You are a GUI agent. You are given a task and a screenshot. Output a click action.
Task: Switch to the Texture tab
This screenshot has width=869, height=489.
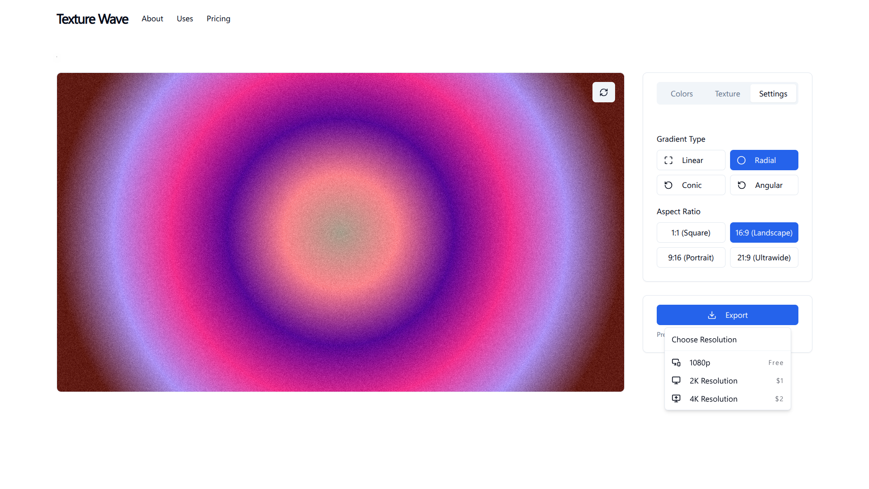(727, 94)
